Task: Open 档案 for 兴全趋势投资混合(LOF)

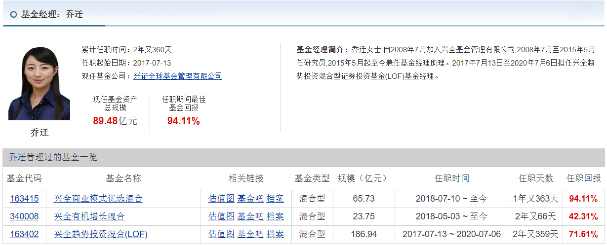Action: (x=275, y=234)
